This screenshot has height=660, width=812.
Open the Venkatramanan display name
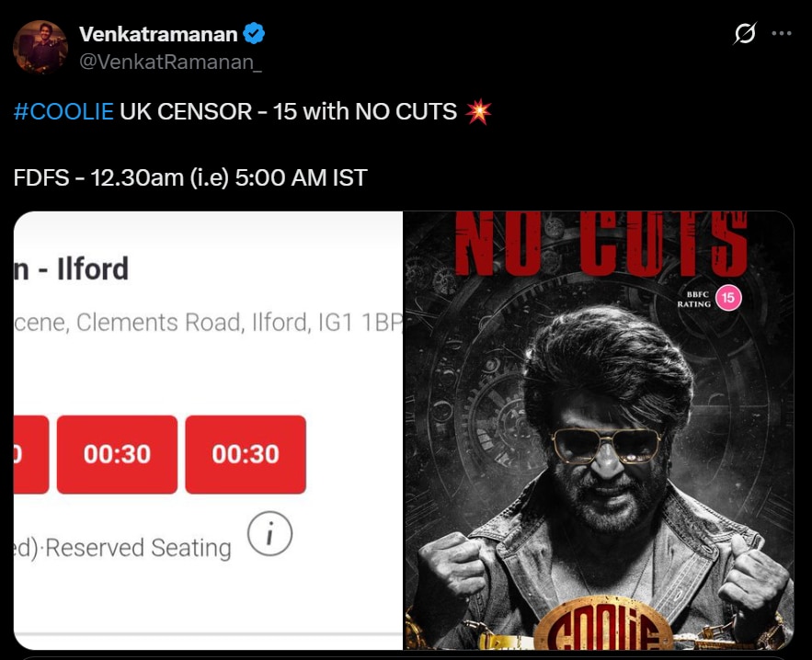point(158,34)
